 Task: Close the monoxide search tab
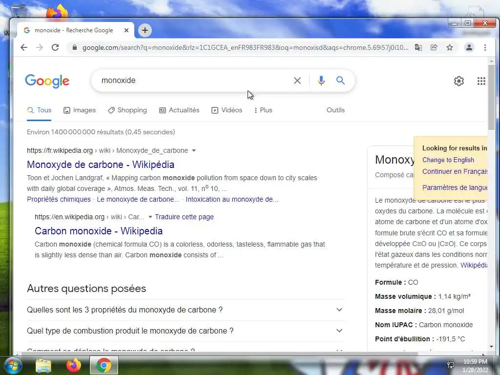[x=126, y=30]
